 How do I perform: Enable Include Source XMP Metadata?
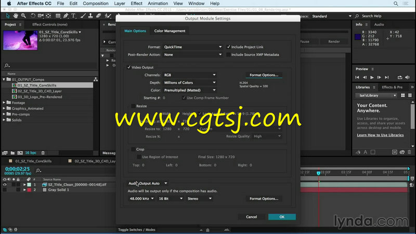pyautogui.click(x=228, y=55)
